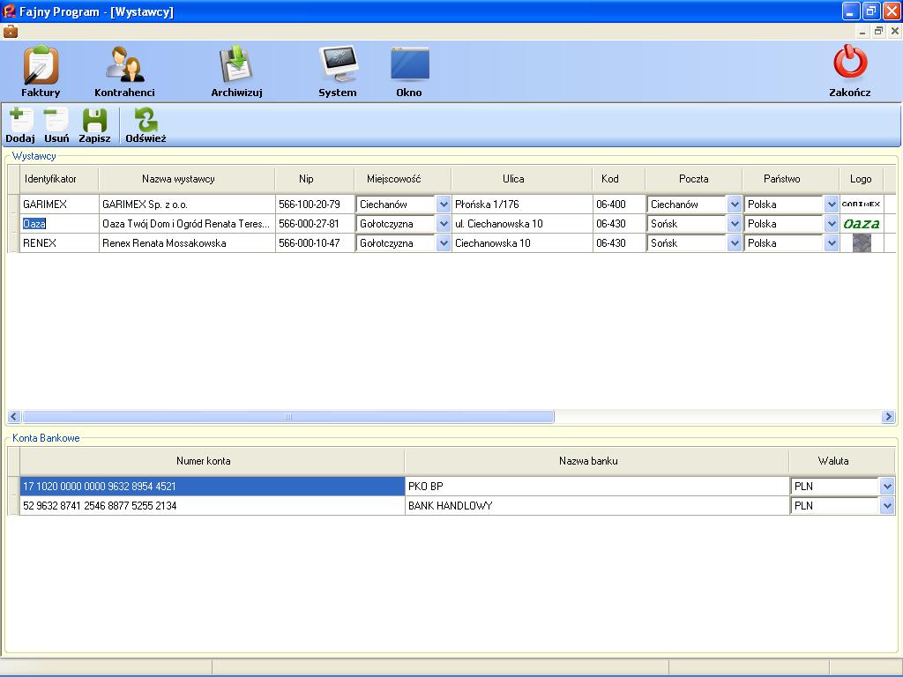Delete the record using Usuń

pyautogui.click(x=56, y=125)
